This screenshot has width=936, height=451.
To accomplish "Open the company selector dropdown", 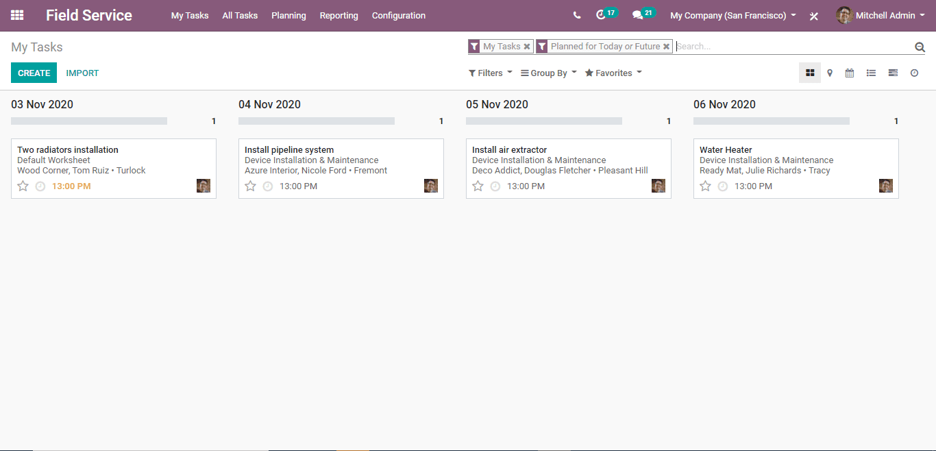I will click(x=732, y=15).
